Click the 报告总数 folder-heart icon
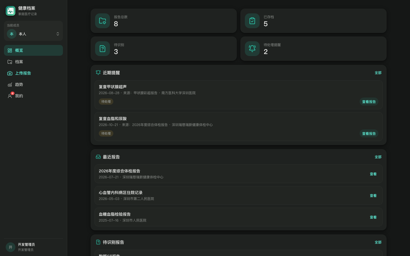The height and width of the screenshot is (256, 410). pos(102,21)
